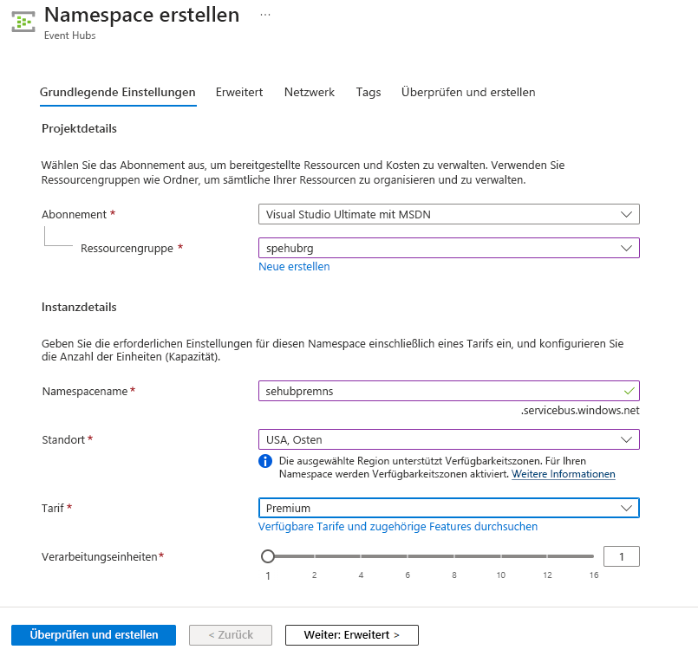Viewport: 698px width, 656px height.
Task: Open the Netzwerk tab
Action: (x=310, y=92)
